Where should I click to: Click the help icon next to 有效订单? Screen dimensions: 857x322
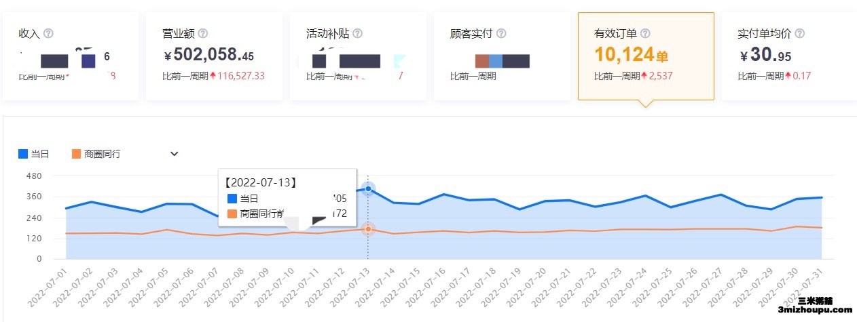645,33
